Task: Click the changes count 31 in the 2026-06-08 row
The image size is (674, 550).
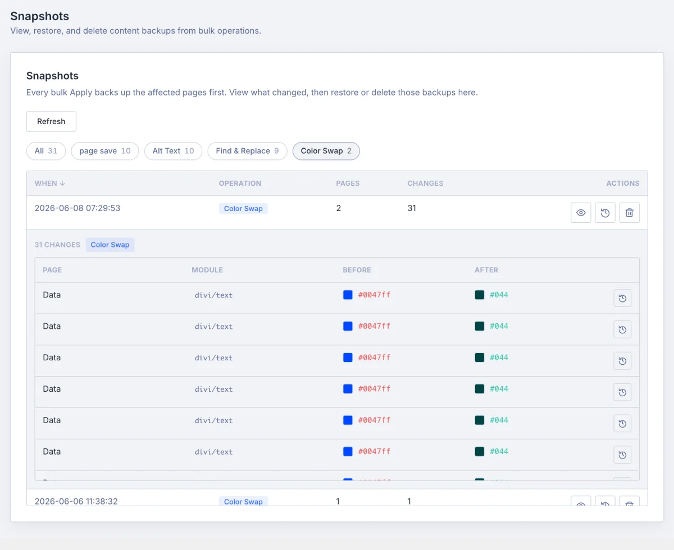Action: (412, 208)
